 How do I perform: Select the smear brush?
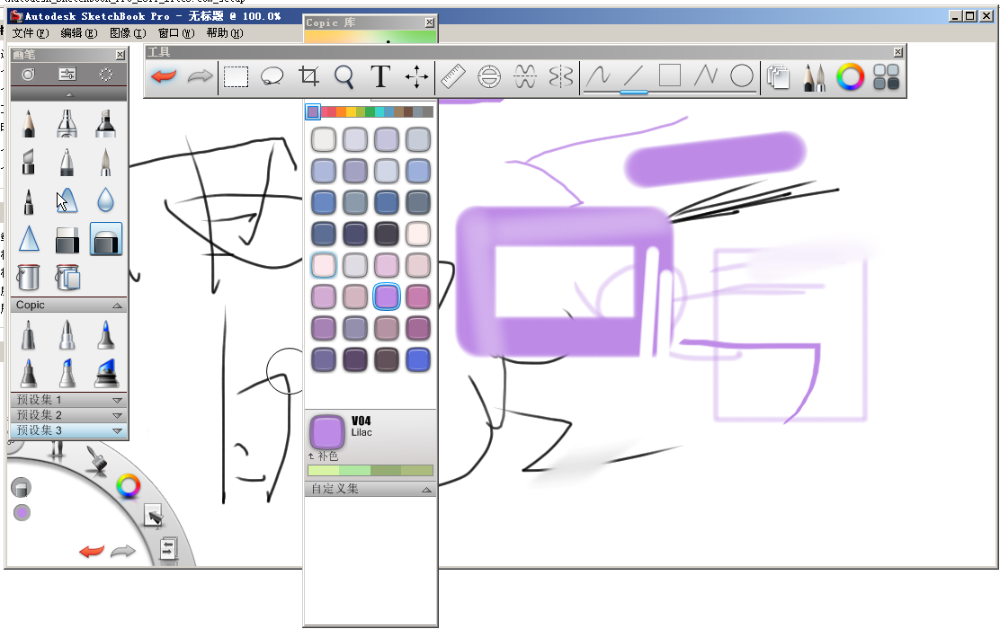tap(67, 200)
